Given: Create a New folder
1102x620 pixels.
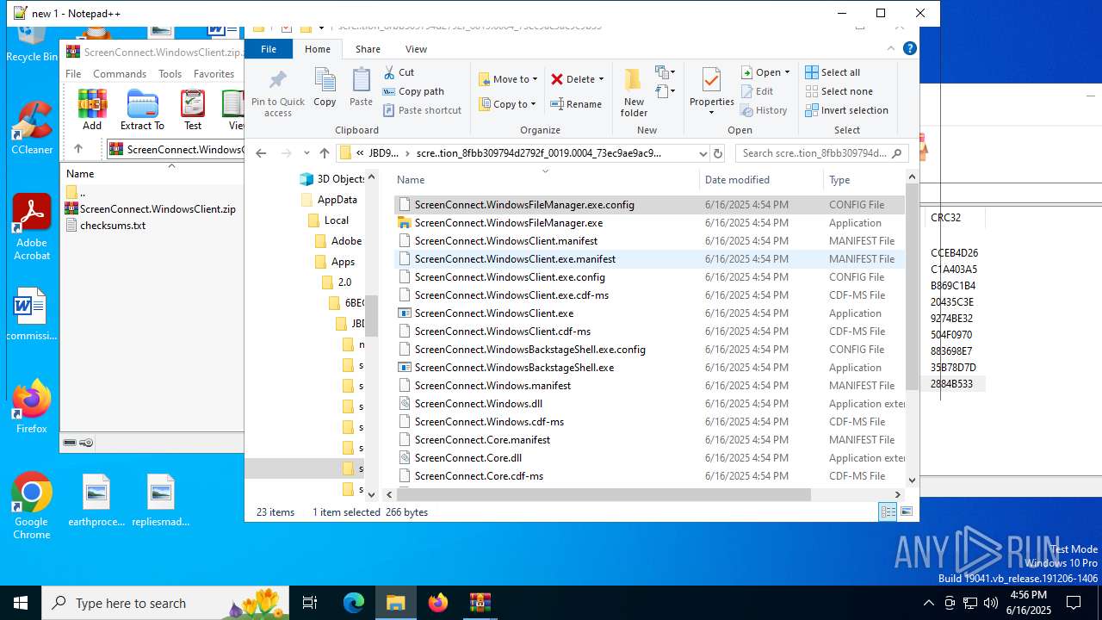Looking at the screenshot, I should tap(634, 92).
